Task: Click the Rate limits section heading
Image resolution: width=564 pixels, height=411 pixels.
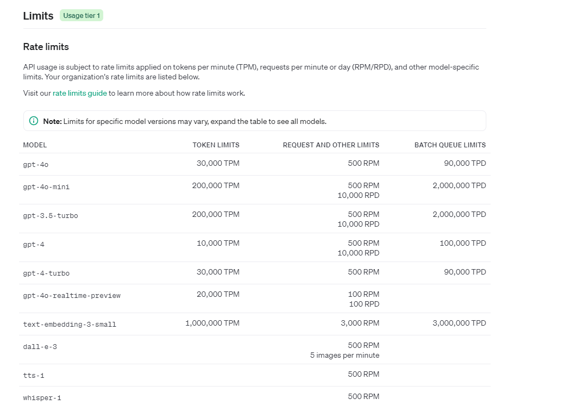Action: point(46,47)
